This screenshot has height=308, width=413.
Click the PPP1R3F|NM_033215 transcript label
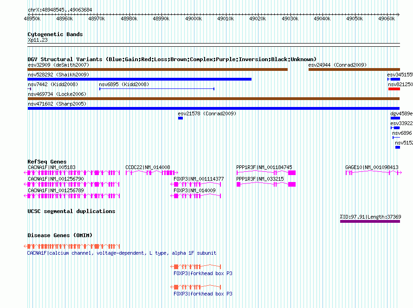260,179
